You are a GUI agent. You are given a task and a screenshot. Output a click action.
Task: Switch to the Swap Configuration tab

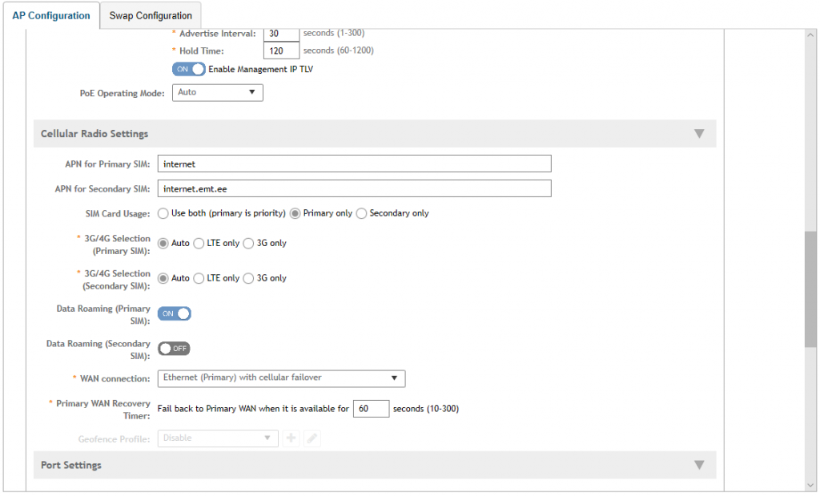coord(151,15)
